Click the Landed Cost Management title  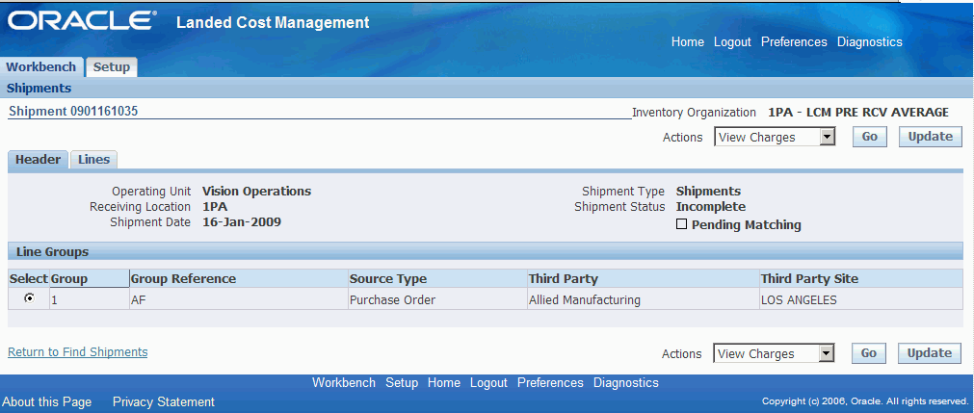[x=273, y=23]
